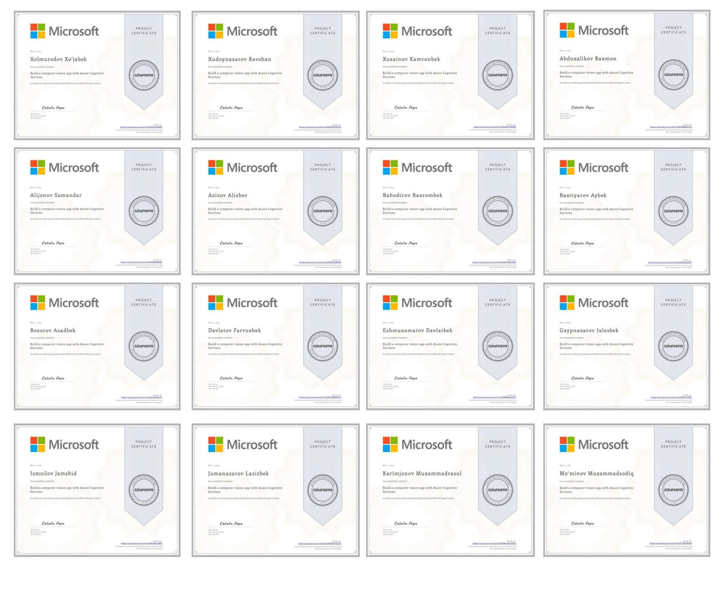Click Microsoft logo on Mo'minov Muxammadsodiq certificate

[594, 445]
